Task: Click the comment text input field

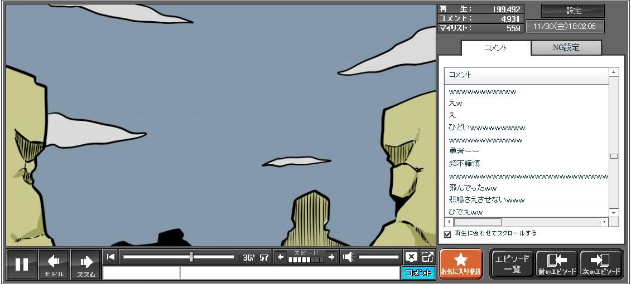Action: pos(289,273)
